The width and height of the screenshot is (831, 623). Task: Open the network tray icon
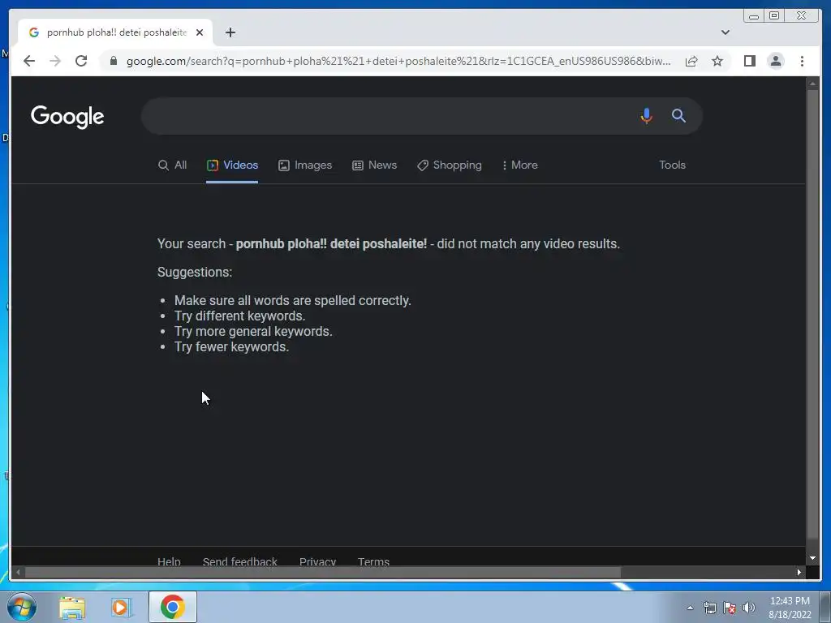pyautogui.click(x=709, y=608)
